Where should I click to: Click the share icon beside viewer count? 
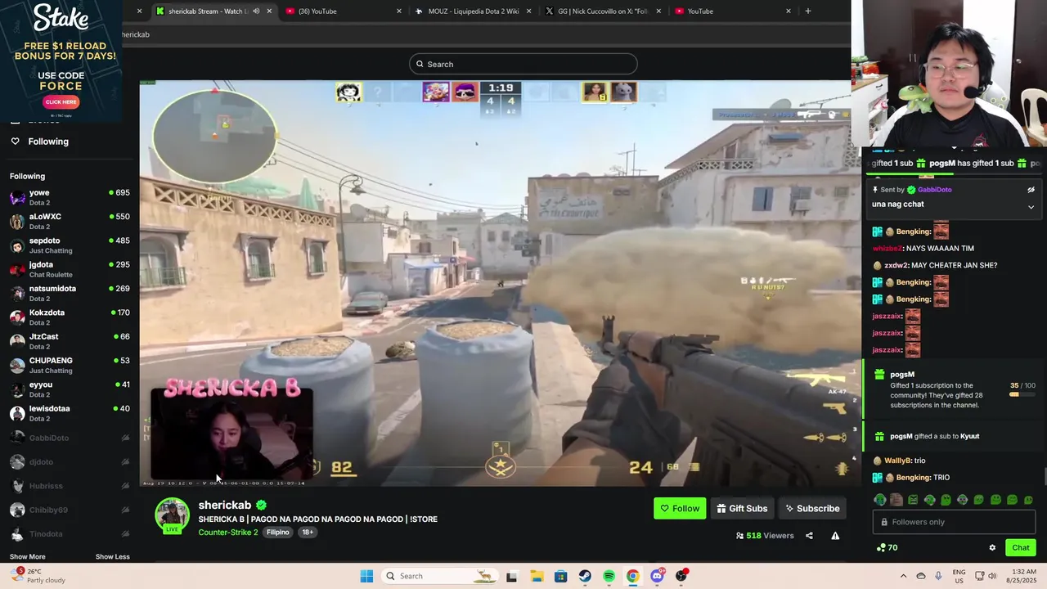click(809, 536)
